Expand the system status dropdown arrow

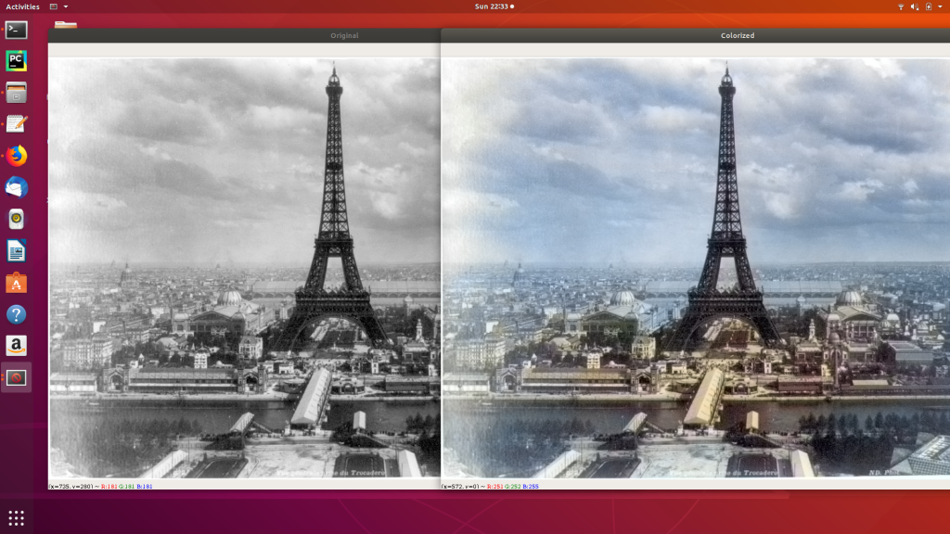[942, 6]
